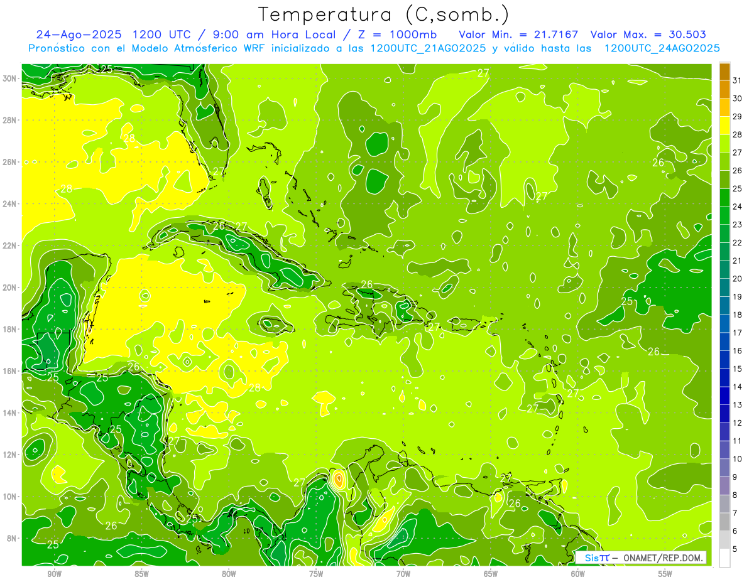
Task: Click the 85W longitude axis label
Action: [x=142, y=574]
